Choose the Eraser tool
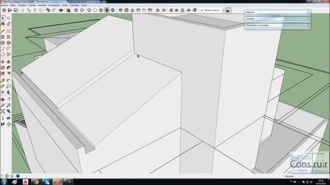330x185 pixels. [8, 24]
